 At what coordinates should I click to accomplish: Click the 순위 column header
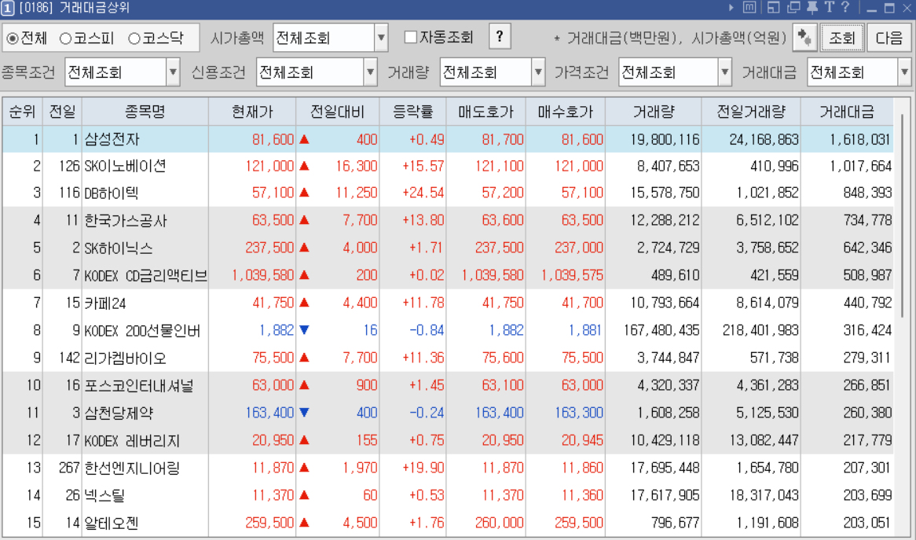(23, 111)
